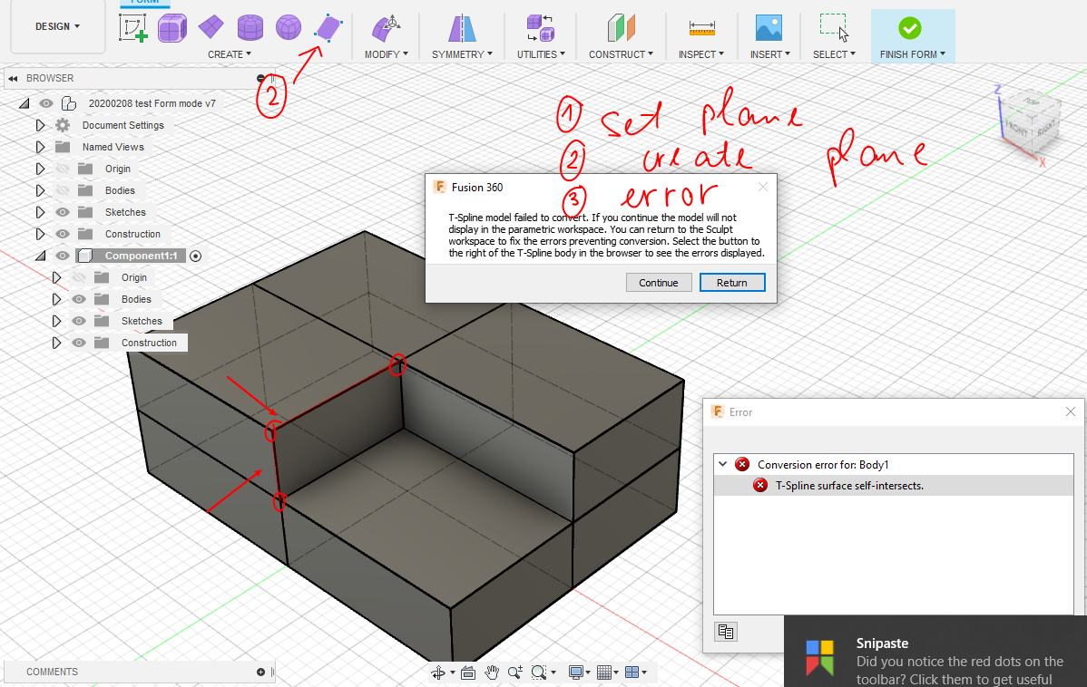Select the Face creation tool
Image resolution: width=1087 pixels, height=687 pixels.
click(328, 27)
